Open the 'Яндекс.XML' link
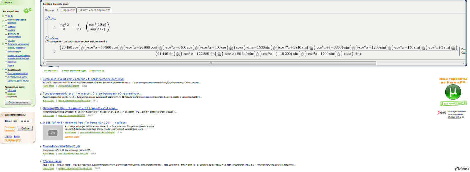 pos(454,117)
